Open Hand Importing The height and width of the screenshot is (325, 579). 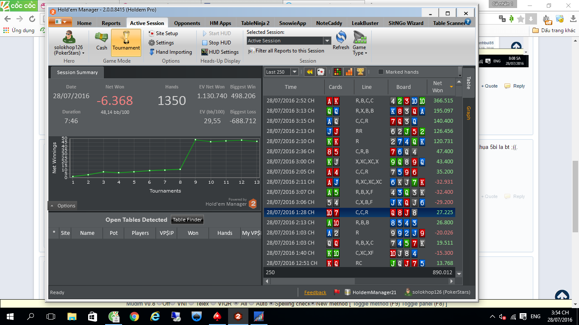[x=170, y=52]
